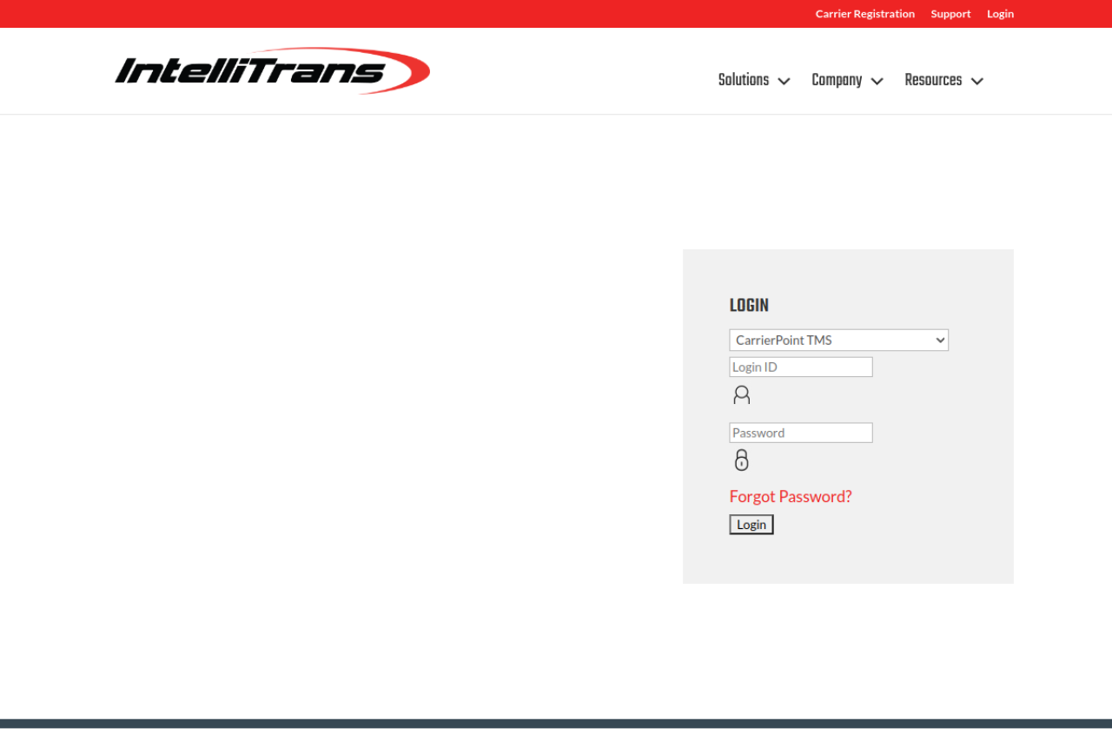The image size is (1112, 741).
Task: Open the Resources menu
Action: point(933,80)
